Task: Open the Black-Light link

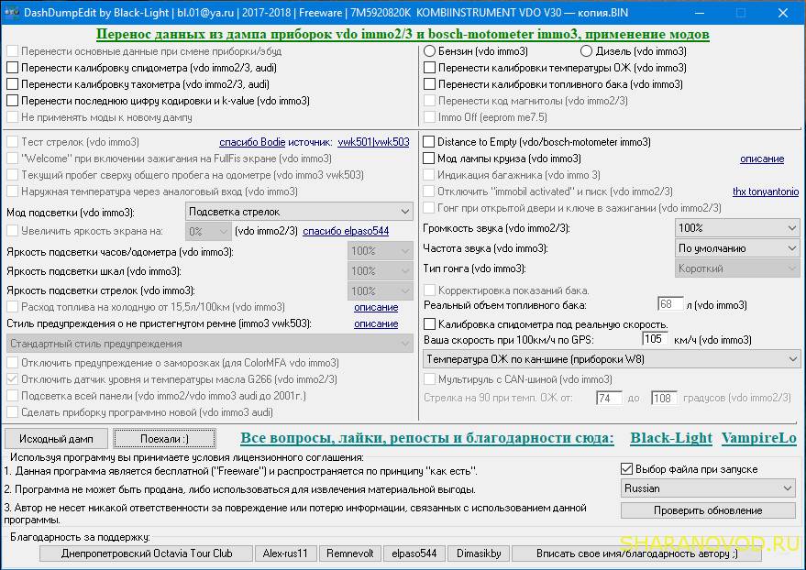Action: click(x=670, y=438)
